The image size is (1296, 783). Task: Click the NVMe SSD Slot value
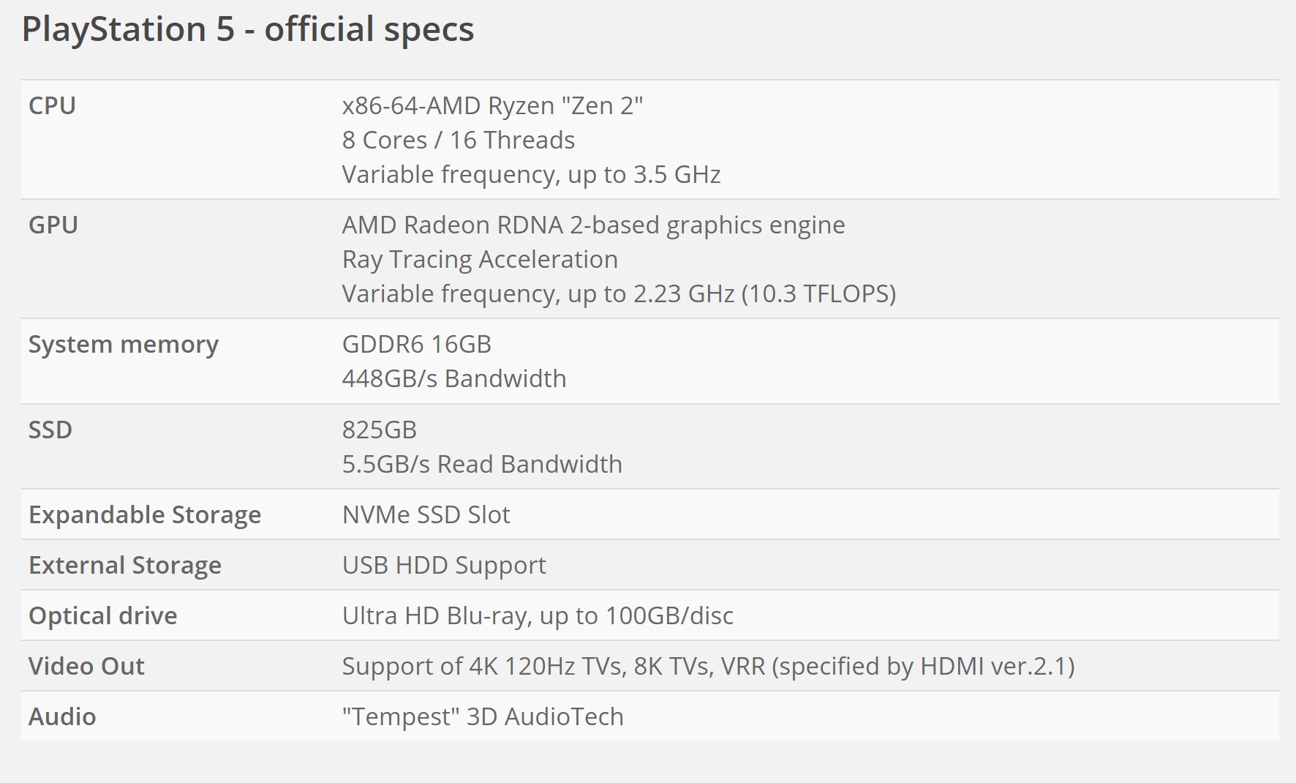pyautogui.click(x=426, y=515)
